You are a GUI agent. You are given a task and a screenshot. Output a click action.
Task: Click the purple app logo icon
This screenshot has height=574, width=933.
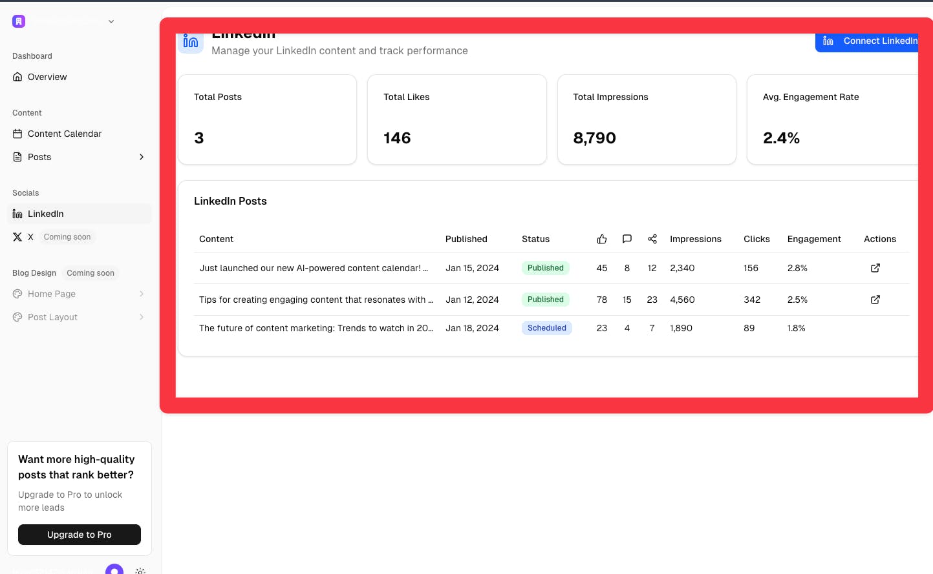click(x=19, y=21)
